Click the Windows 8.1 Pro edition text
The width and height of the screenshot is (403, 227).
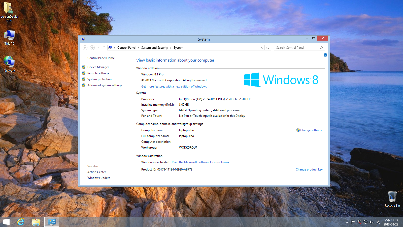[152, 74]
